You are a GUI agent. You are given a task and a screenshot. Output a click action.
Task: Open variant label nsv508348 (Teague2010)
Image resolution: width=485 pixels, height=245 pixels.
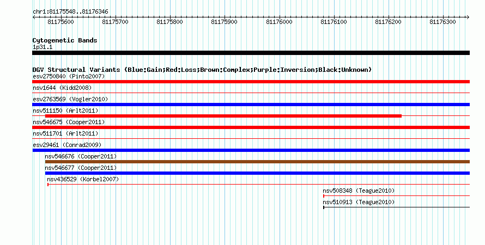coord(359,191)
